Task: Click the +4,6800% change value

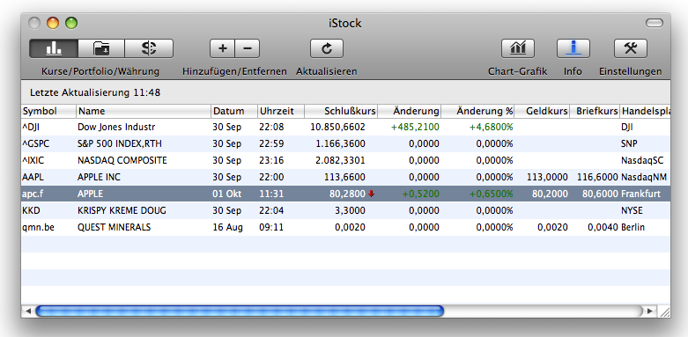Action: point(491,127)
